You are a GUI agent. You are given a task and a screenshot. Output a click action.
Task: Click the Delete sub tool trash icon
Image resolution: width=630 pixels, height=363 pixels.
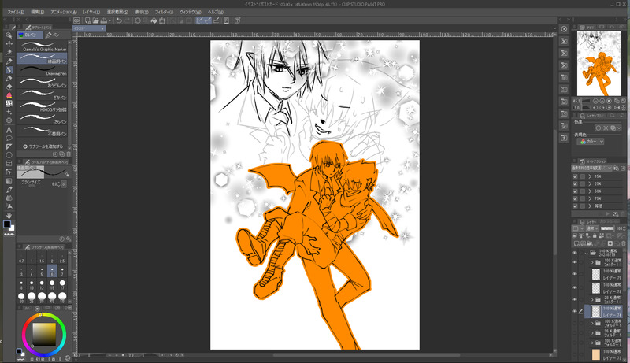[x=69, y=154]
